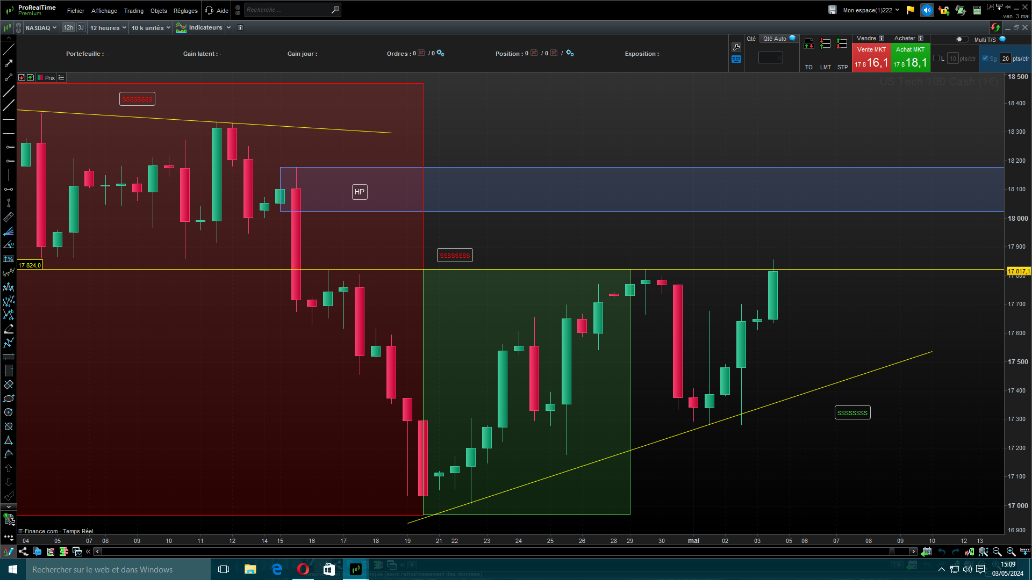Select the STP stop order icon
Screen dimensions: 1032x580
842,44
